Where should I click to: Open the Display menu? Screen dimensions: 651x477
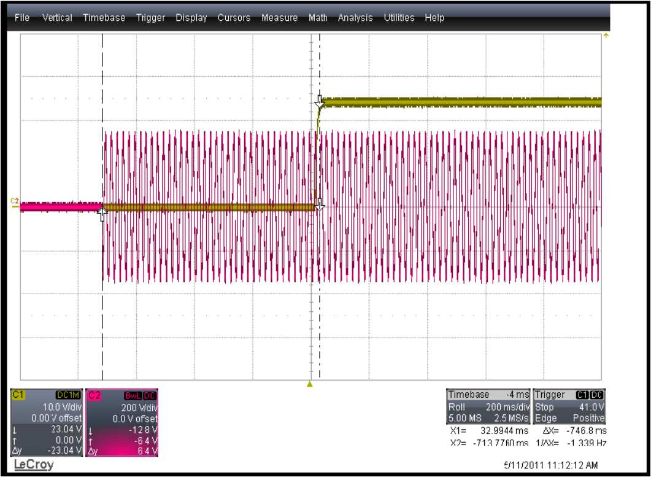[191, 18]
